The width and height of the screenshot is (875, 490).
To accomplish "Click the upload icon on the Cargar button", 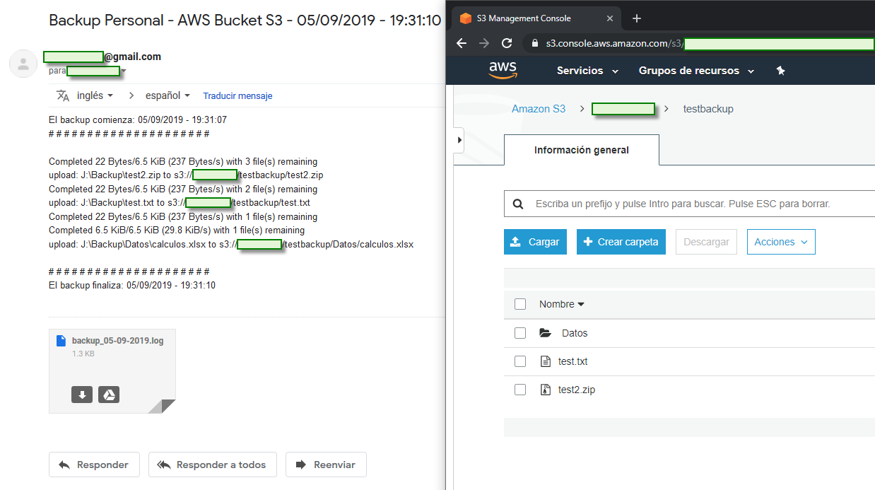I will click(x=515, y=241).
